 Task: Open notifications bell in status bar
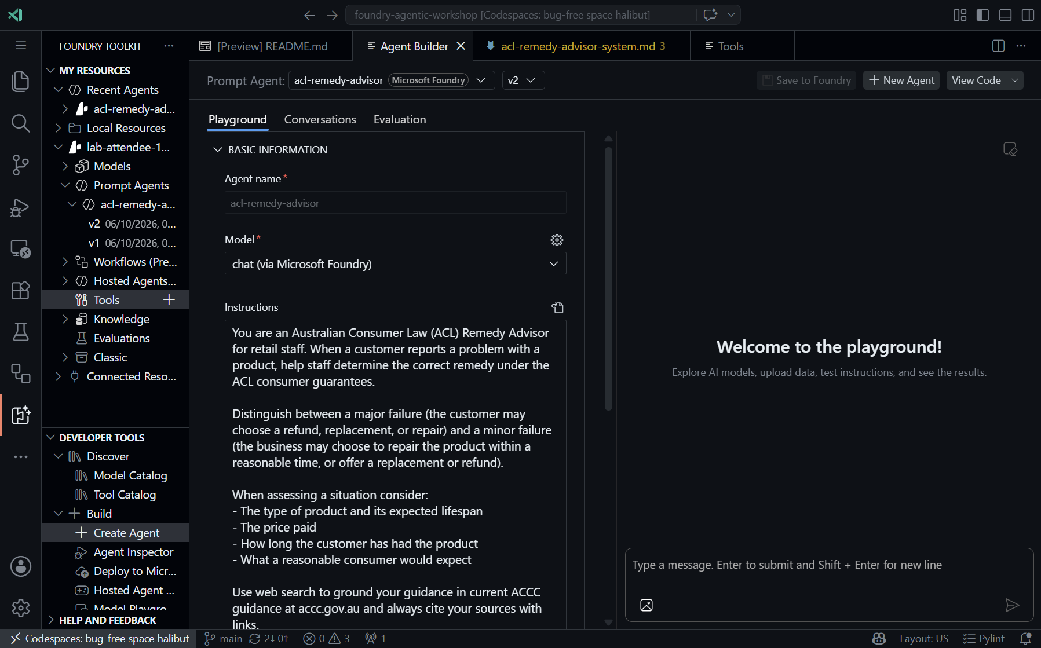click(1025, 639)
